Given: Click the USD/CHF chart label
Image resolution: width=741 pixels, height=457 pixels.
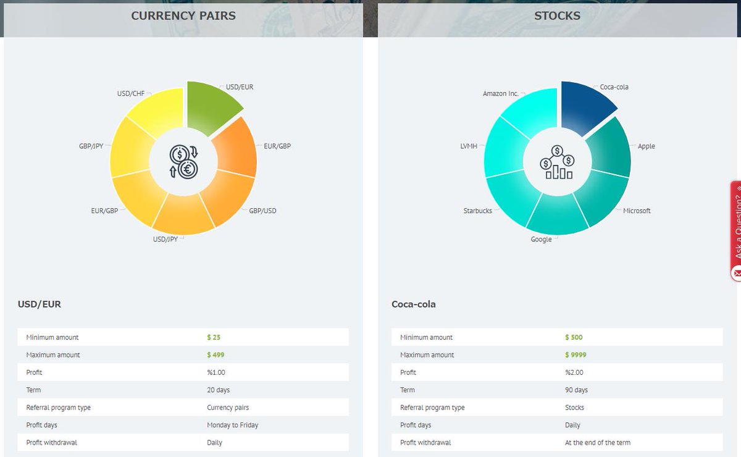Looking at the screenshot, I should click(130, 94).
